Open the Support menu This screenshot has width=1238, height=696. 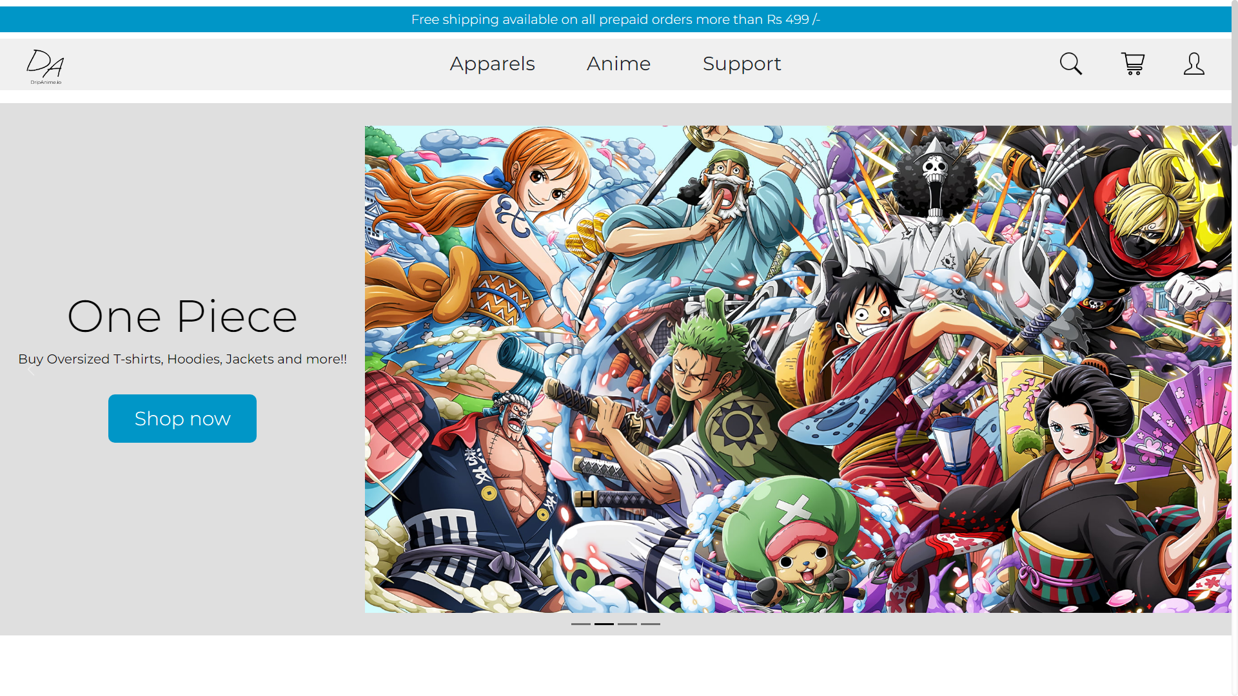[x=742, y=64]
